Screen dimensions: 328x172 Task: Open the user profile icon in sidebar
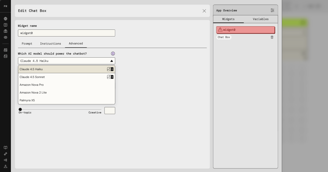5,166
